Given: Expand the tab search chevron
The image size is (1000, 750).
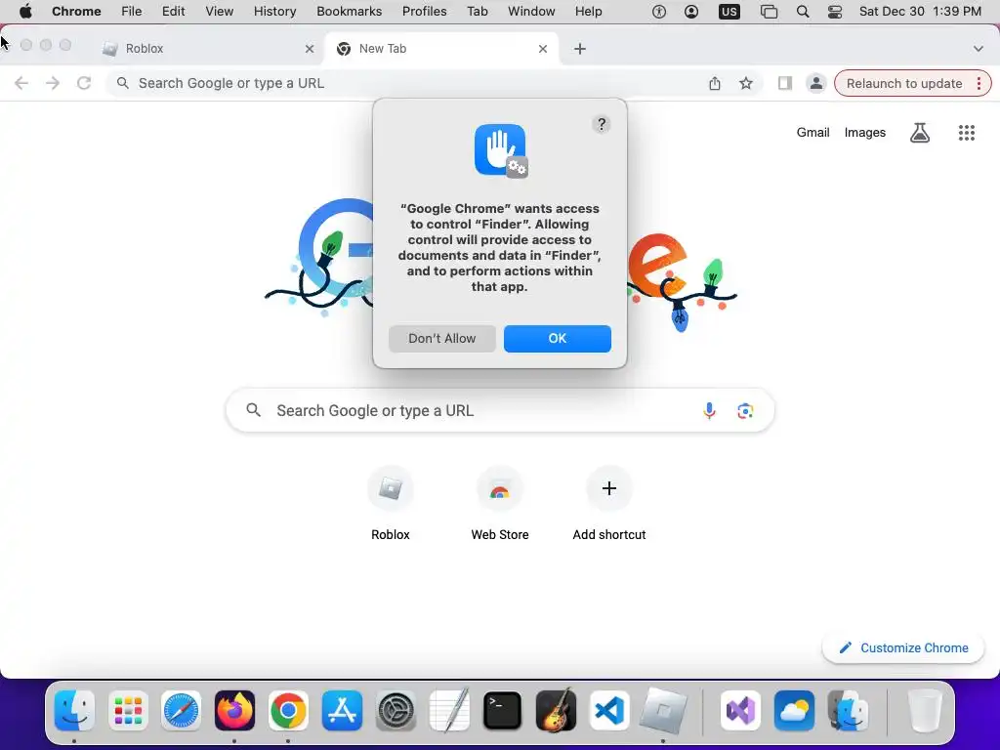Looking at the screenshot, I should [x=978, y=49].
